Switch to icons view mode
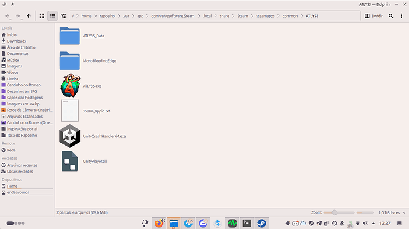The width and height of the screenshot is (409, 229). coord(41,16)
